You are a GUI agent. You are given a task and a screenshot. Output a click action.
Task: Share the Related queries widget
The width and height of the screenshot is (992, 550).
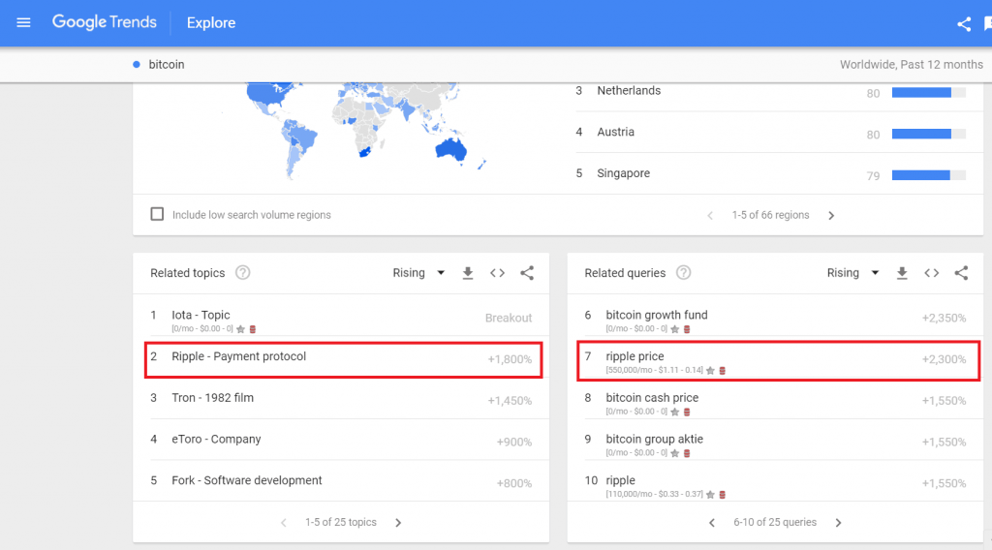click(961, 273)
